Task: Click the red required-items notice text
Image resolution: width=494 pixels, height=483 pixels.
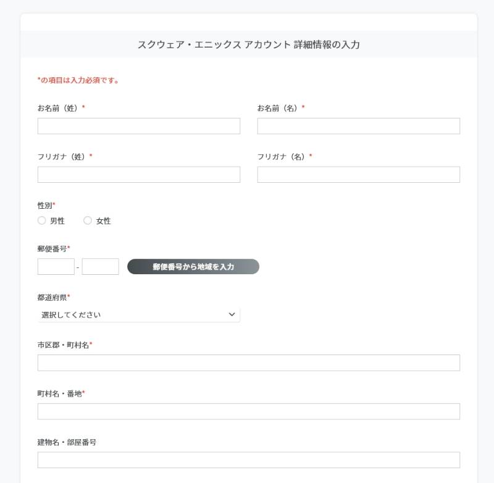Action: 78,80
